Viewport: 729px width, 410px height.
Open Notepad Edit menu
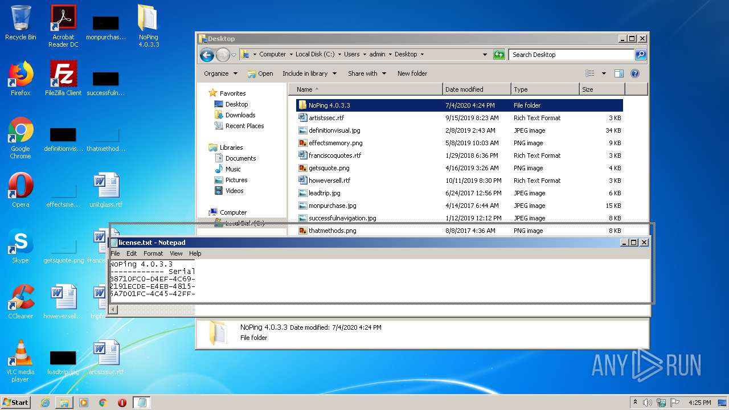point(132,253)
